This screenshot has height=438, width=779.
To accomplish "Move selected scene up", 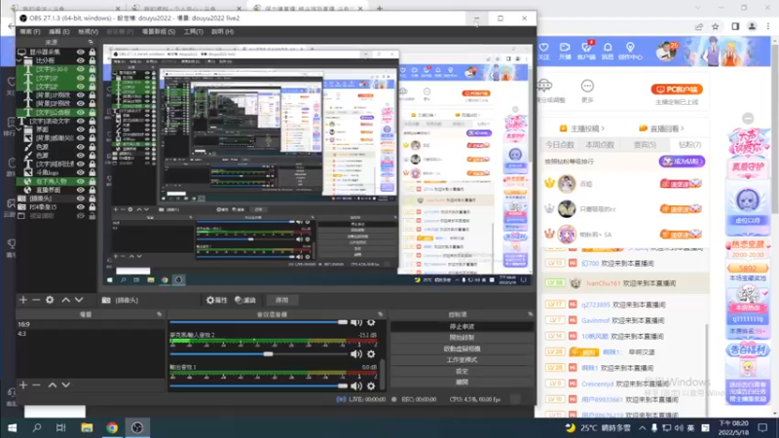I will (53, 384).
